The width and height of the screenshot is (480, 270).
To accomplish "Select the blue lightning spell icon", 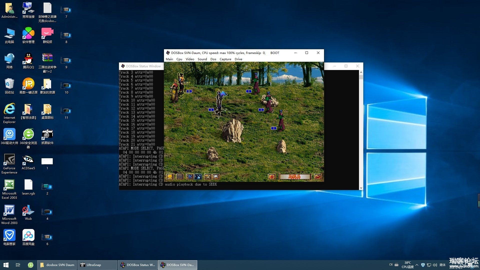I will click(x=190, y=177).
